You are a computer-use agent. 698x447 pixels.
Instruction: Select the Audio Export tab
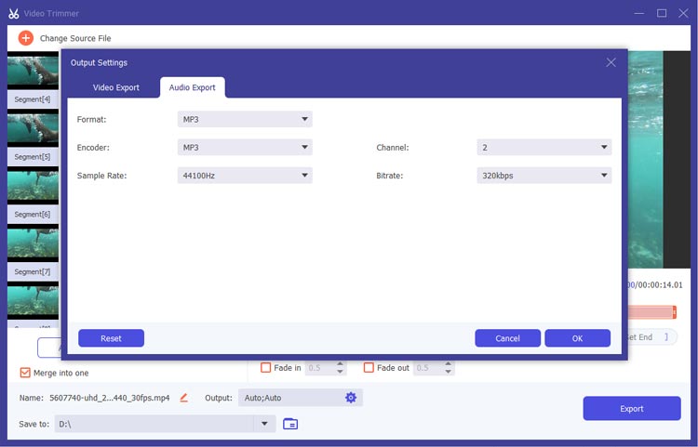click(192, 87)
